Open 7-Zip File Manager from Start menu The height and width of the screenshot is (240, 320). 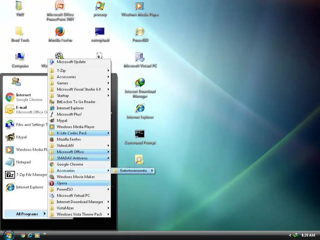[x=26, y=175]
